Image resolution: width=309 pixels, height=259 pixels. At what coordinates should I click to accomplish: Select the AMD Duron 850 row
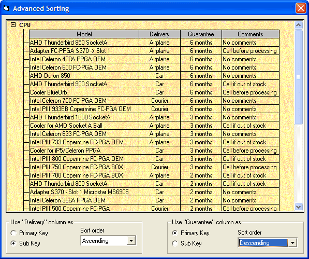coord(154,76)
